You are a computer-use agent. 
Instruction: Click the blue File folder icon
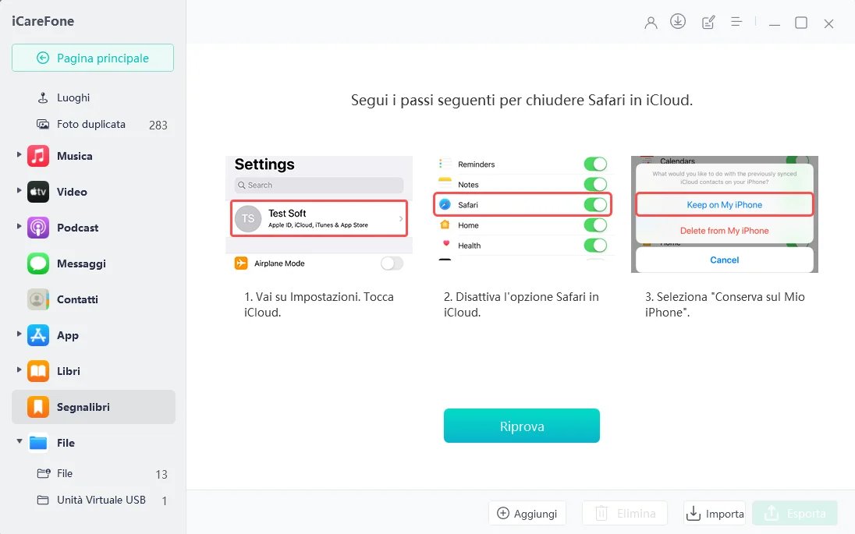(x=38, y=443)
